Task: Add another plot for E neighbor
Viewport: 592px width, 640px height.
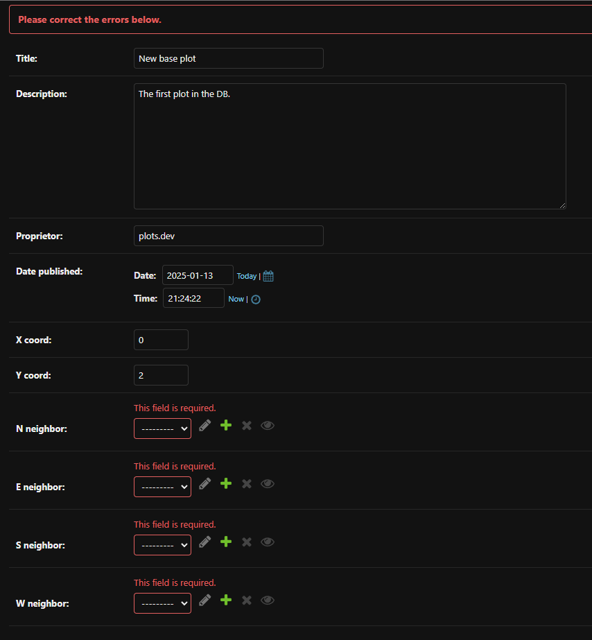Action: coord(225,484)
